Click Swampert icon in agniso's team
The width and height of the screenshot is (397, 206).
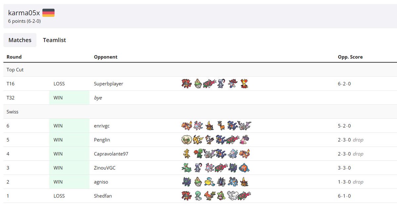233,182
